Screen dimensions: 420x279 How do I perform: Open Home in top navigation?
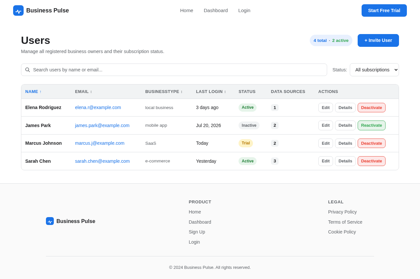pos(187,10)
